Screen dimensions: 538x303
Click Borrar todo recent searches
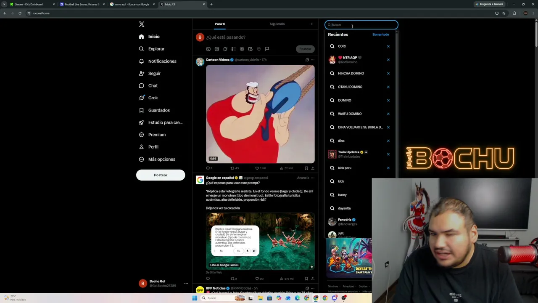point(381,35)
